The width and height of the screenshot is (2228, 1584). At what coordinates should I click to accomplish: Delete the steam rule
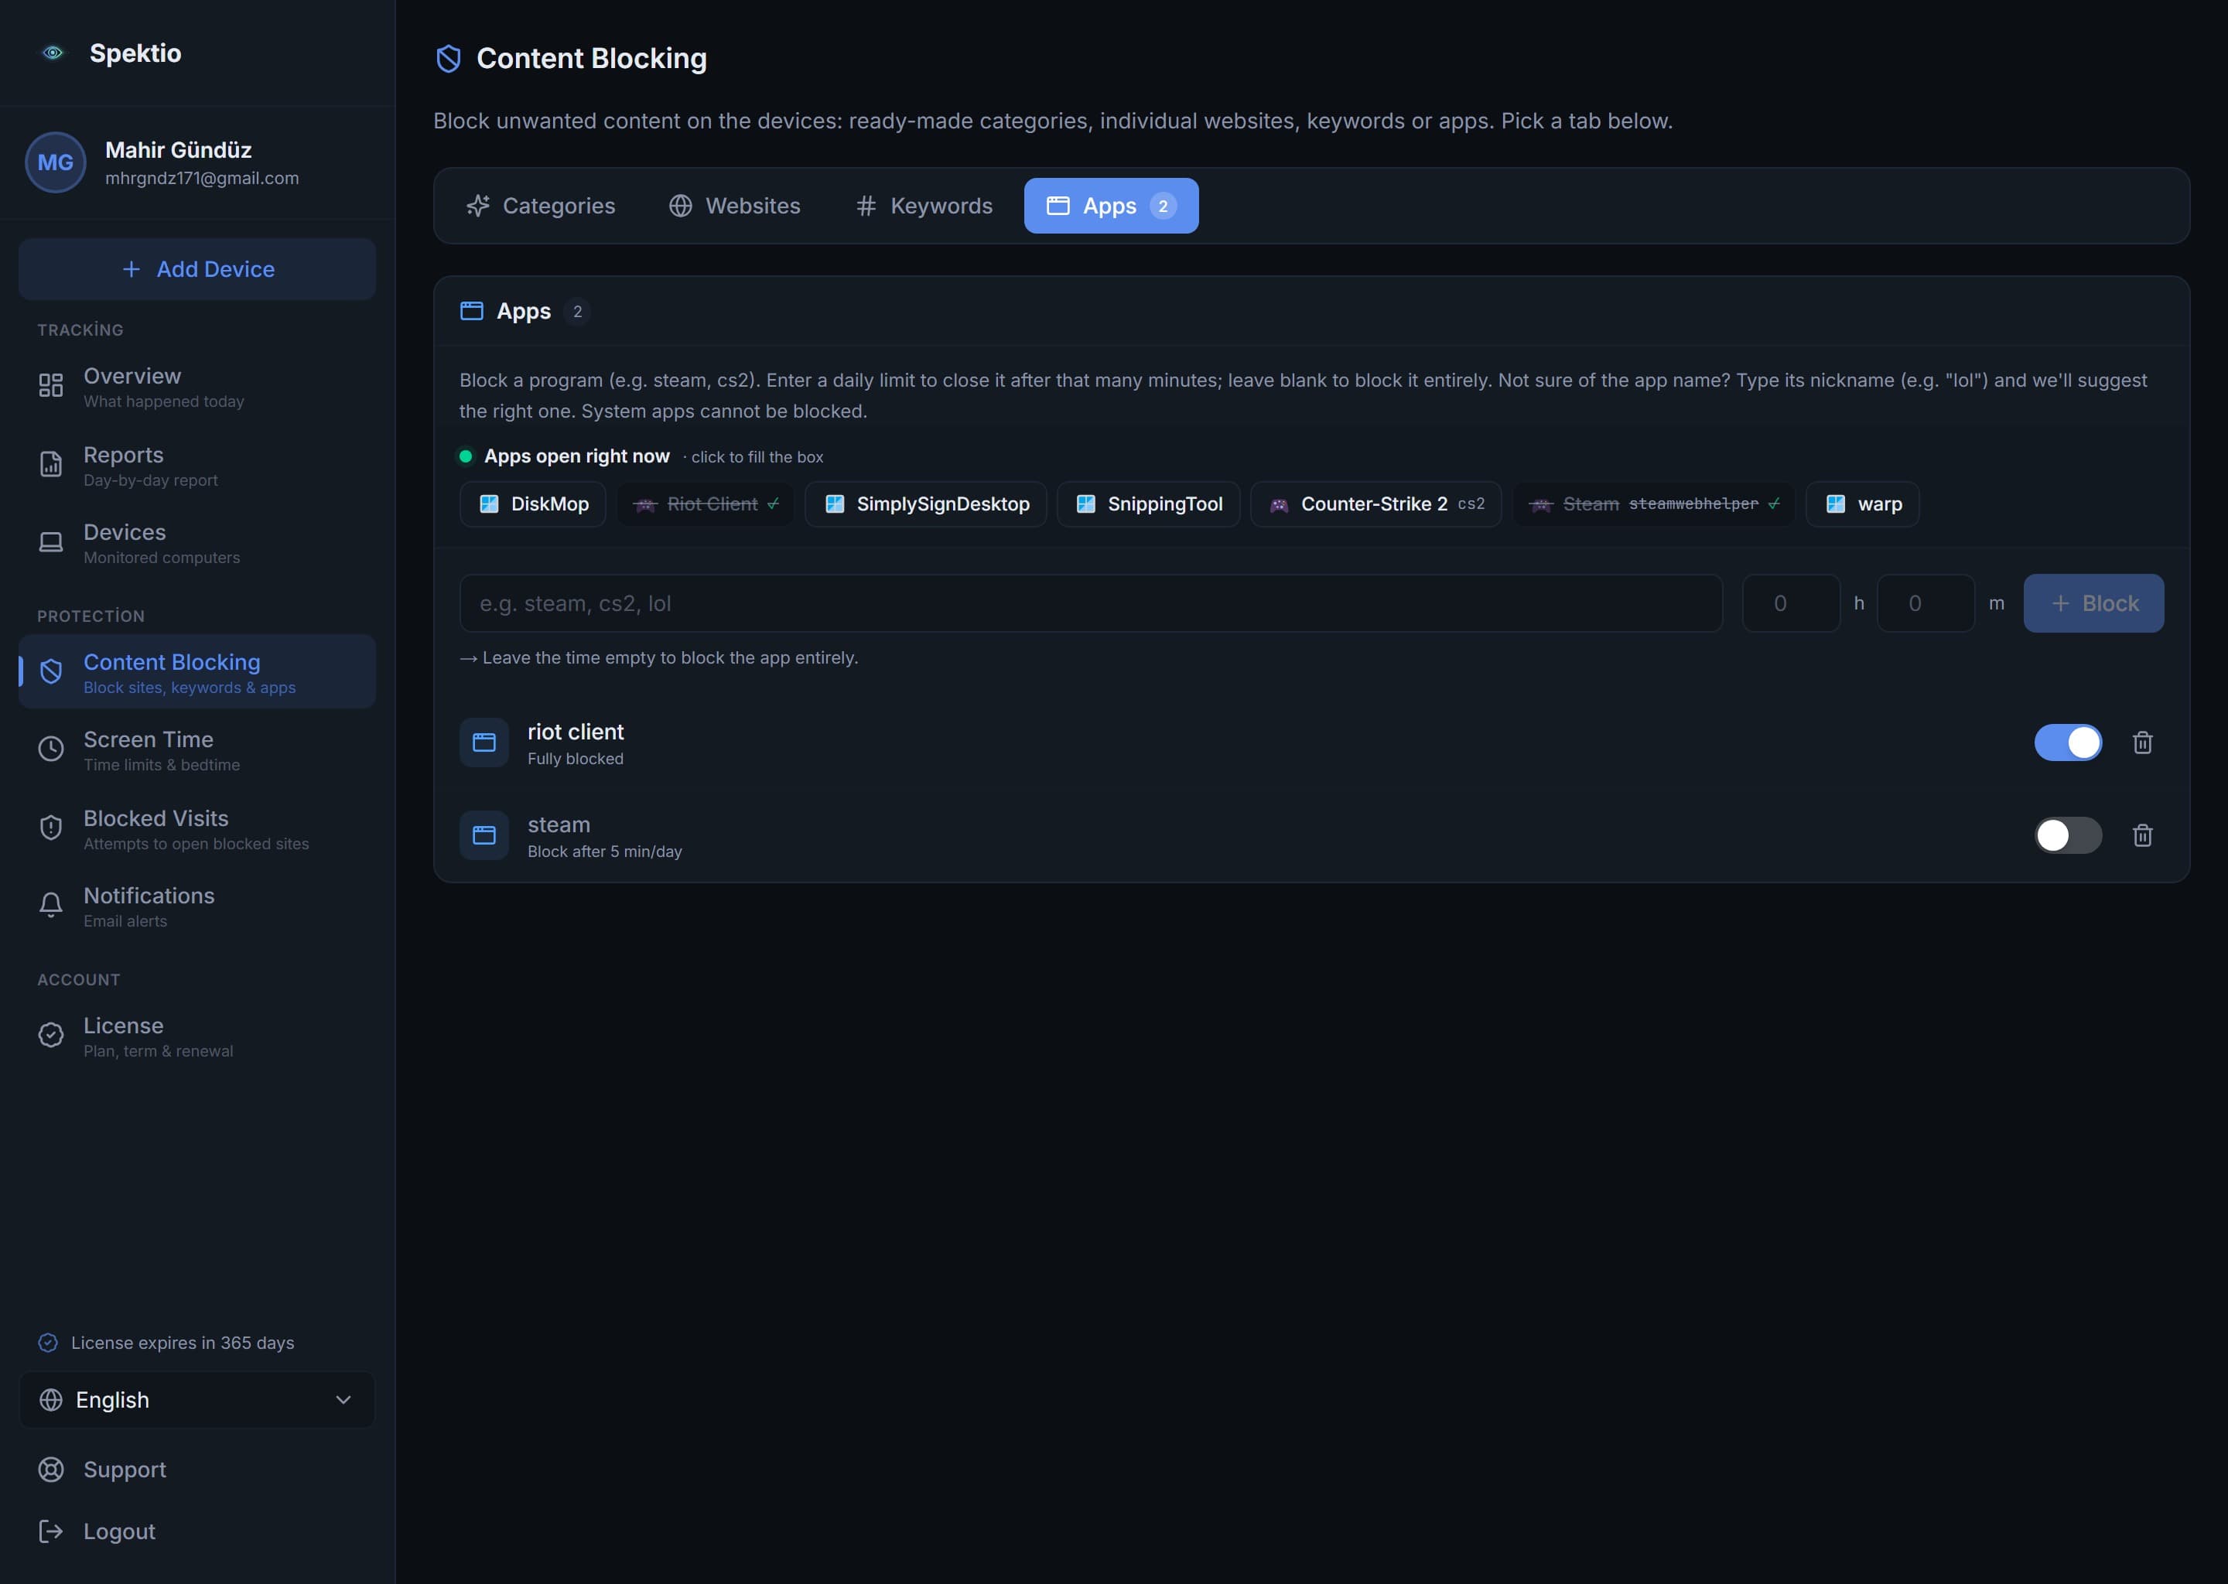tap(2142, 836)
